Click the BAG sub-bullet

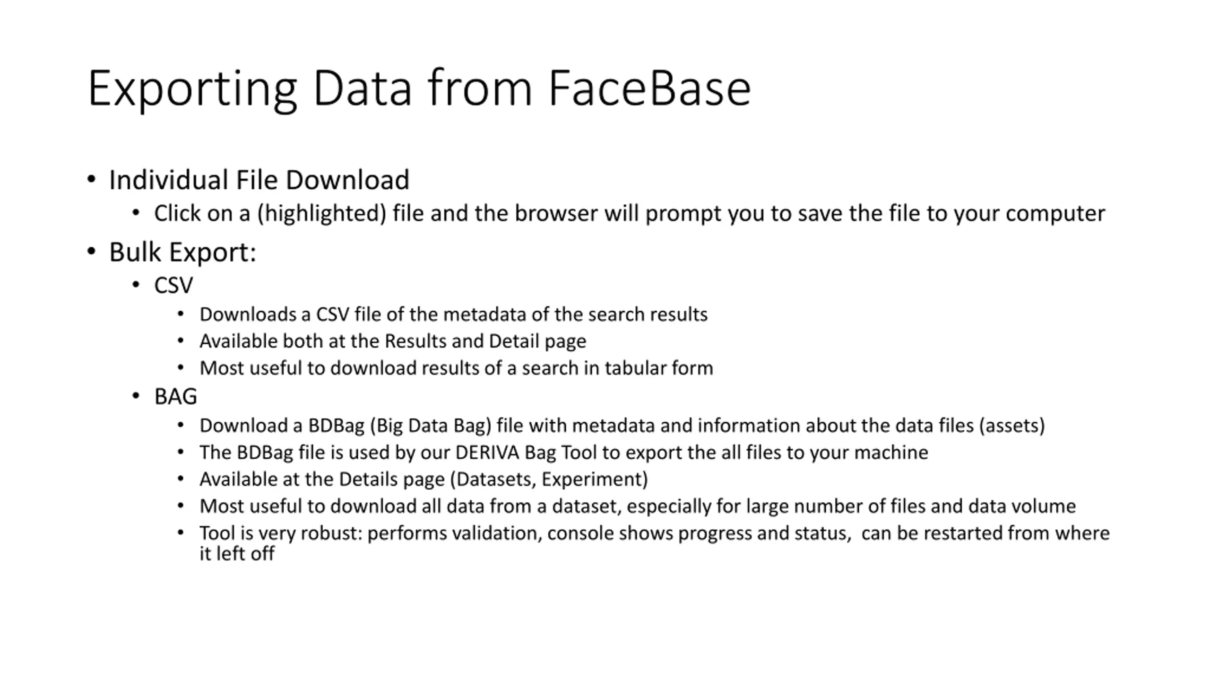tap(175, 396)
